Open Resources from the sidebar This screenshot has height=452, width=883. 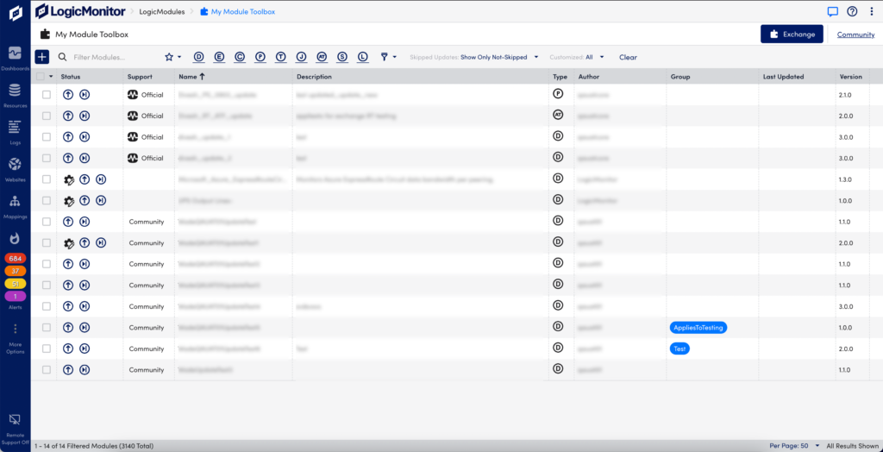coord(16,95)
